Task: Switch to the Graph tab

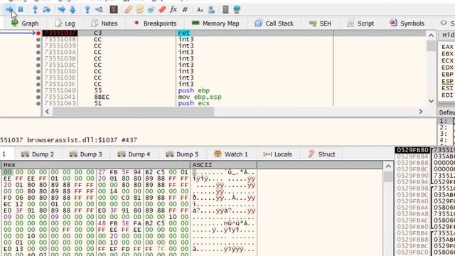Action: point(25,23)
